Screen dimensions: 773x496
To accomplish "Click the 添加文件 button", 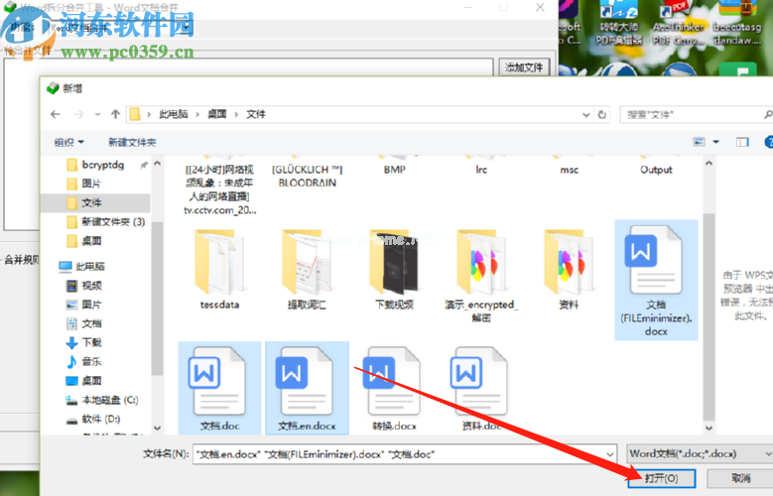I will tap(524, 67).
